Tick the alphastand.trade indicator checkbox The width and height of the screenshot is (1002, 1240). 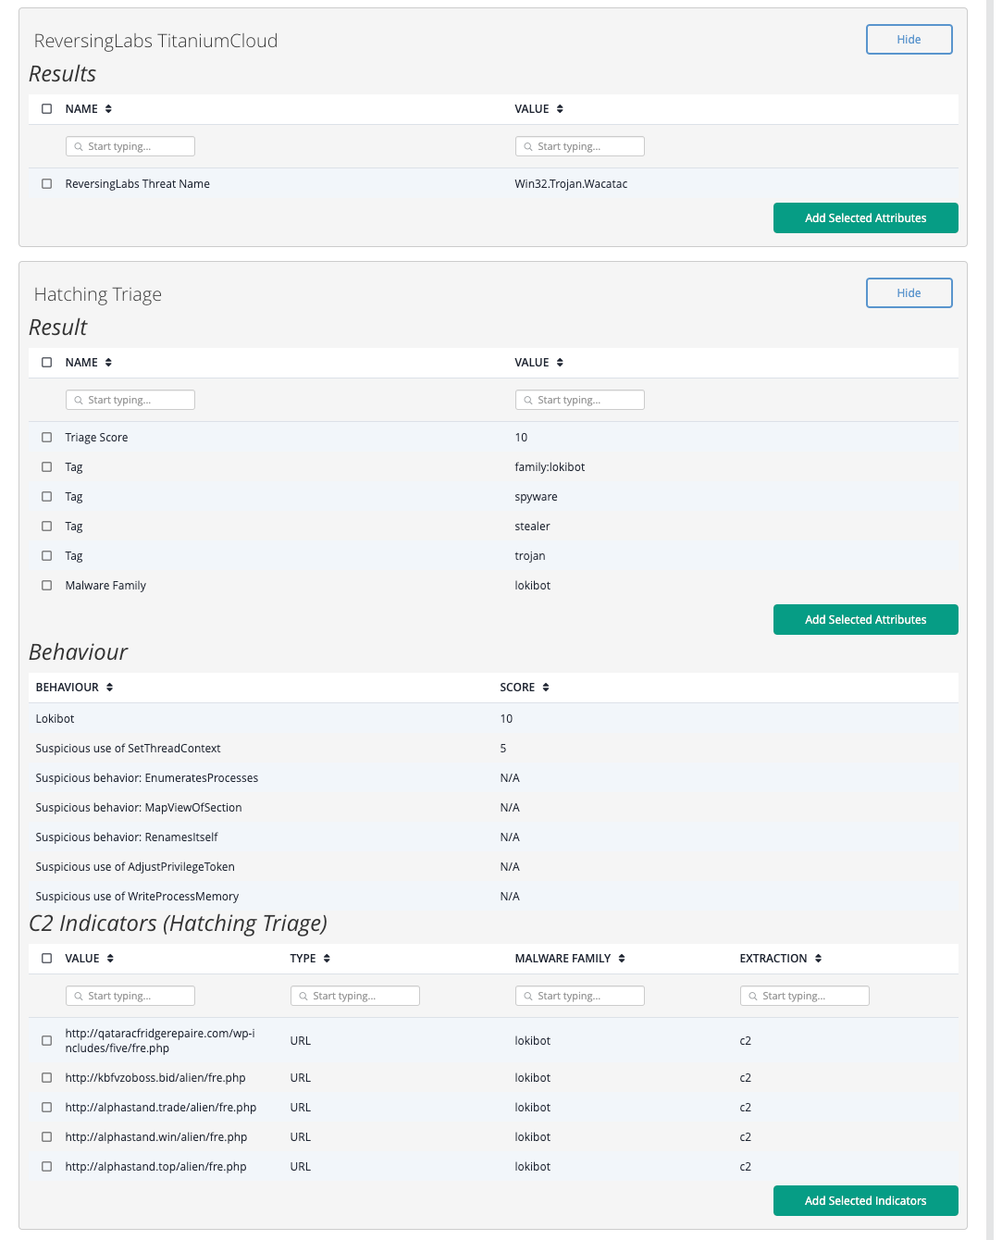point(47,1108)
